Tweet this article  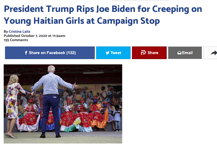pyautogui.click(x=113, y=53)
